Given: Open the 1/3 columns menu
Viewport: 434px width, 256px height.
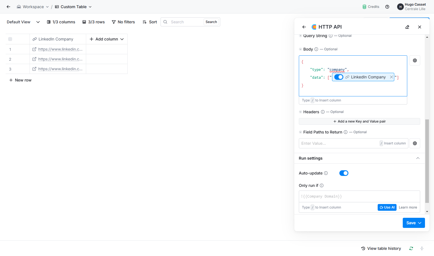Looking at the screenshot, I should click(x=61, y=22).
